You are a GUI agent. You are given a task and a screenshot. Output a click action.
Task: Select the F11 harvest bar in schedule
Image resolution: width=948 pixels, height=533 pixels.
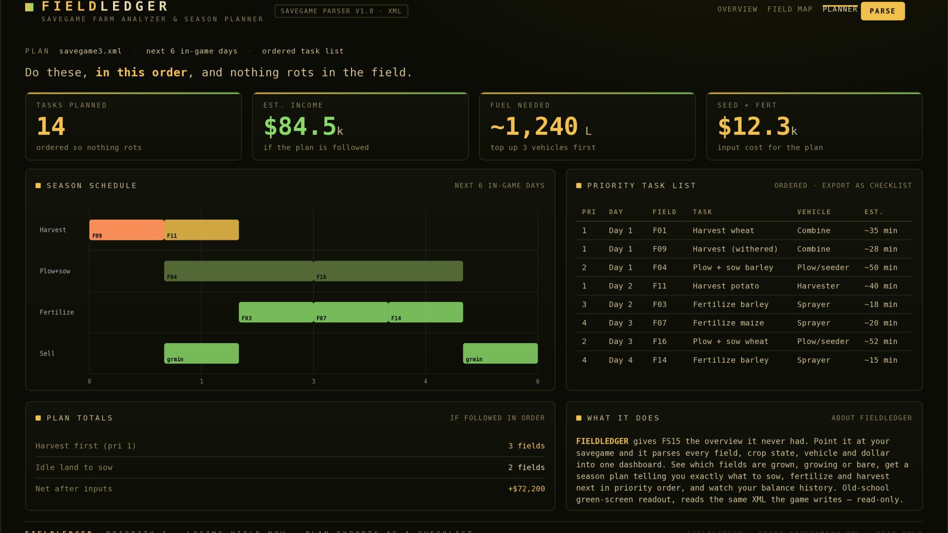point(201,230)
